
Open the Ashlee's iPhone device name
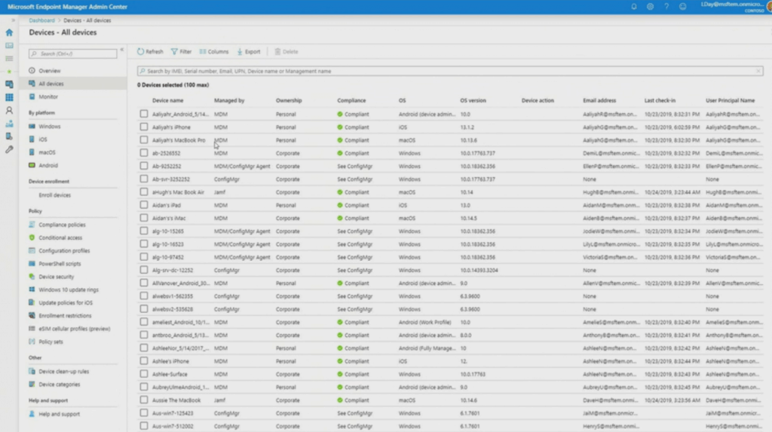[x=170, y=361]
